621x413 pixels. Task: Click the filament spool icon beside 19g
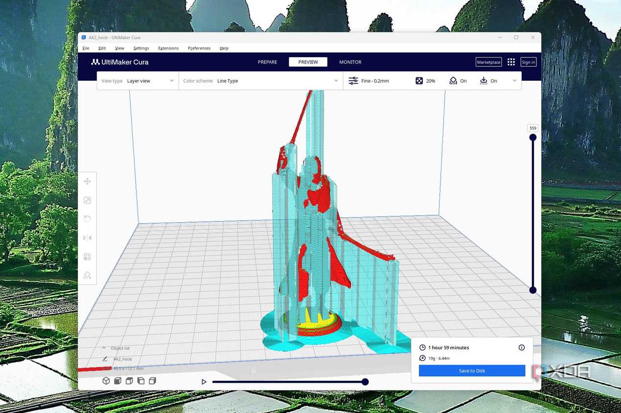[x=423, y=358]
